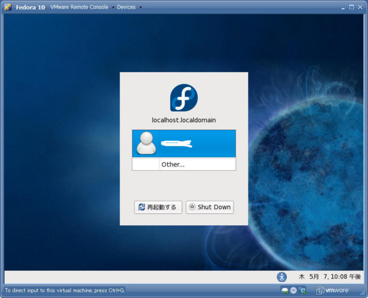Viewport: 368px width, 298px height.
Task: Close the Remote Console window
Action: (360, 7)
